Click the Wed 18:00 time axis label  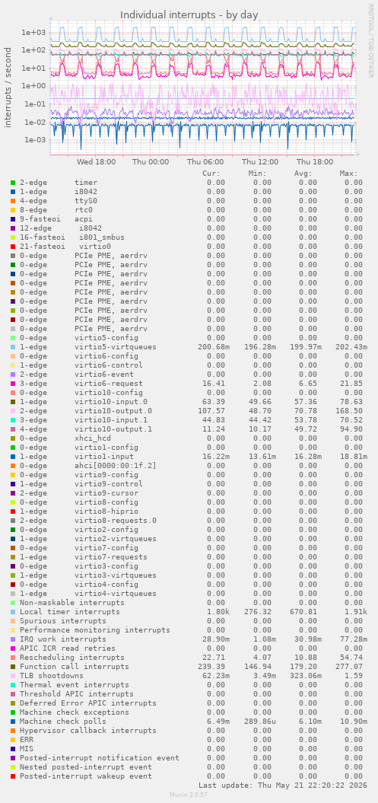[96, 162]
